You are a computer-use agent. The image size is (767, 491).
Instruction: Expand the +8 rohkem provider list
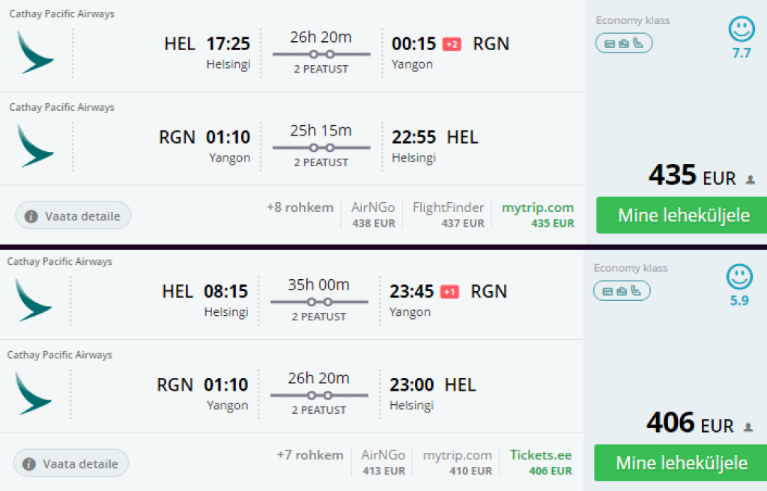coord(300,207)
